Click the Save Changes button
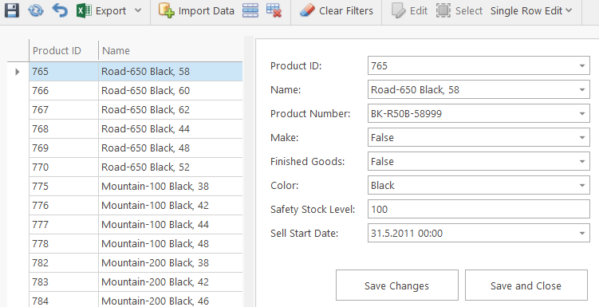 [x=397, y=285]
